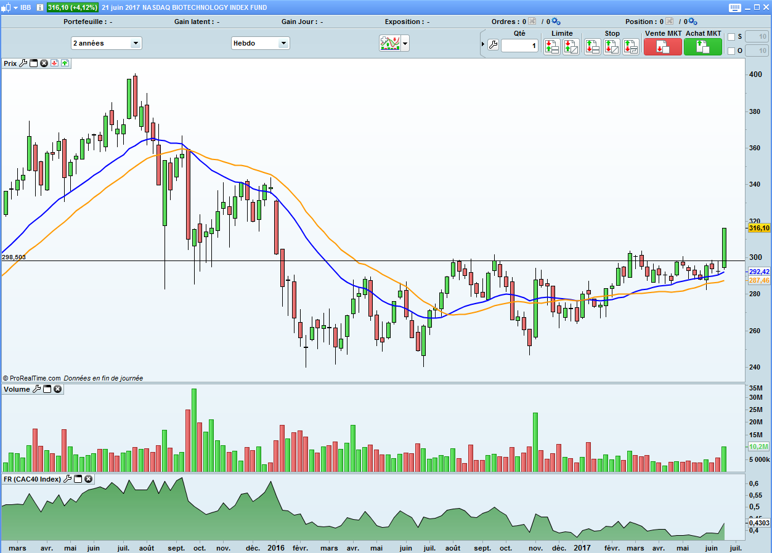This screenshot has height=553, width=772.
Task: Open the virtual keyboard icon in title bar
Action: (x=735, y=7)
